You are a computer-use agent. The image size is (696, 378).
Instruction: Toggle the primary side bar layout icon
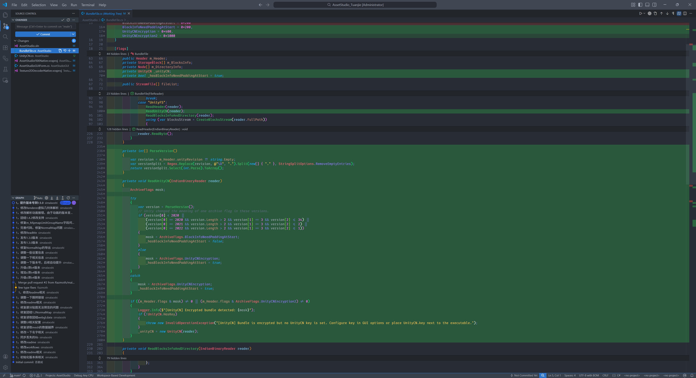click(x=640, y=5)
